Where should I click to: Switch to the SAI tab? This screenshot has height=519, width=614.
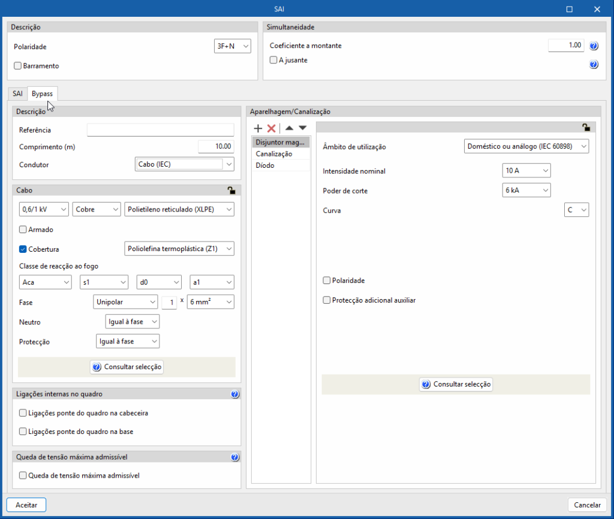17,94
